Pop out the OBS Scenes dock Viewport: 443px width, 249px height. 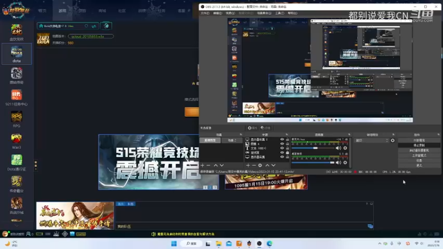click(x=241, y=134)
